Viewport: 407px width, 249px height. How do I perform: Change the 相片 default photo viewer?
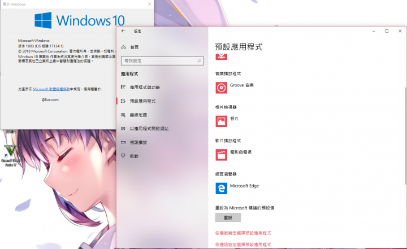coord(227,121)
